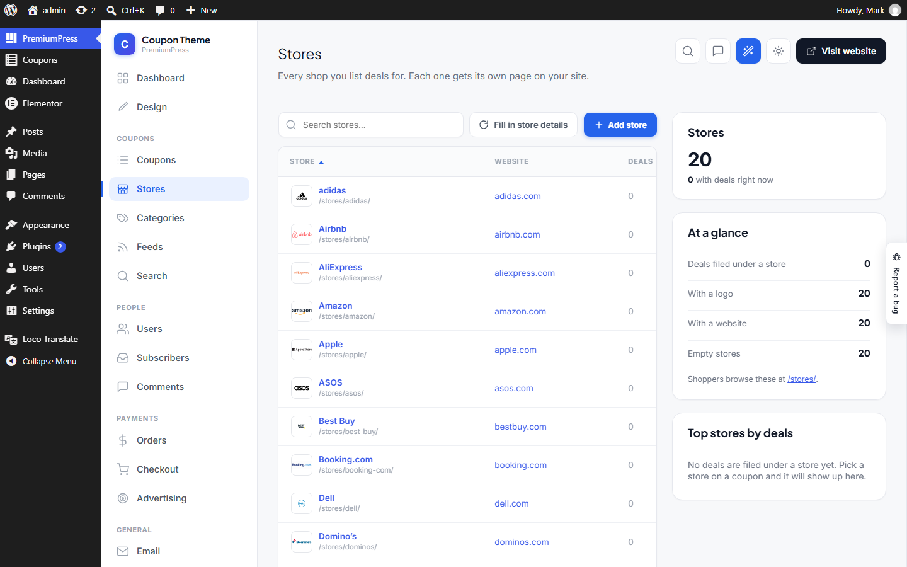Focus the Search stores input field

tap(371, 125)
